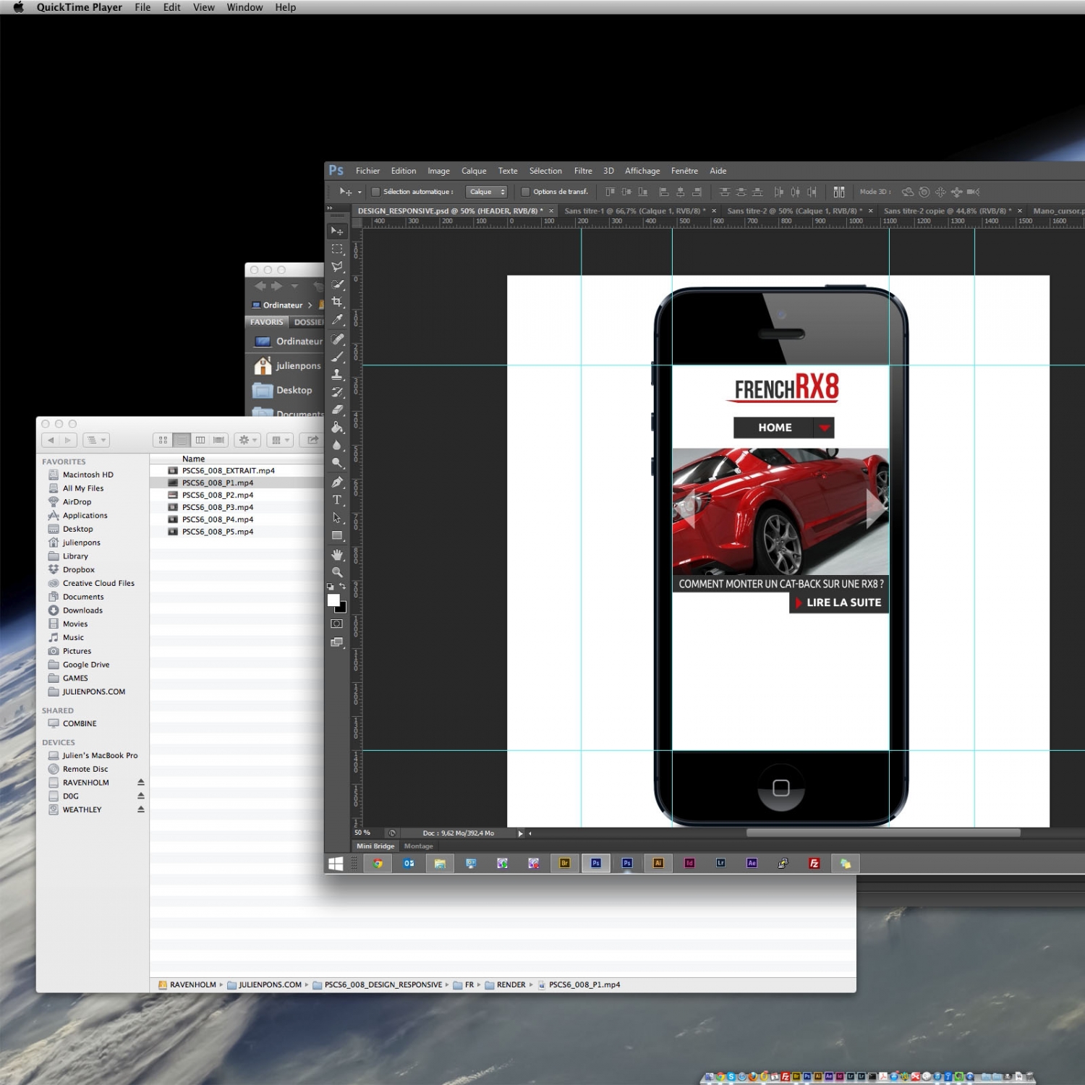This screenshot has height=1085, width=1085.
Task: Select the Crop tool
Action: point(337,302)
